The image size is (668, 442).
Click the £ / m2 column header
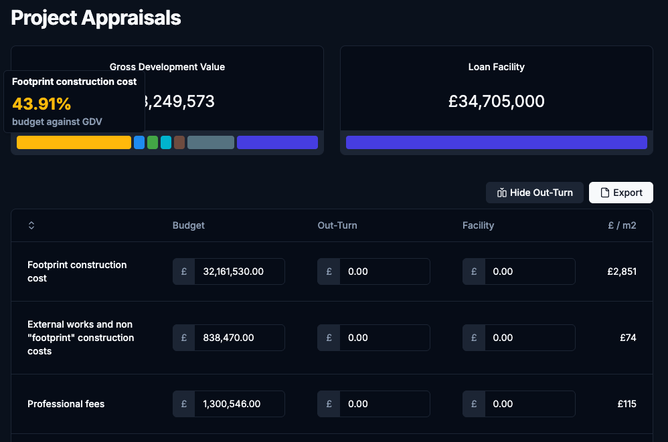(x=622, y=225)
